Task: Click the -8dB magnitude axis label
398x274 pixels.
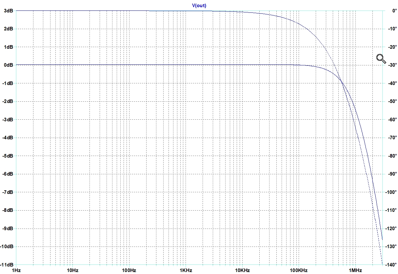Action: [8, 210]
